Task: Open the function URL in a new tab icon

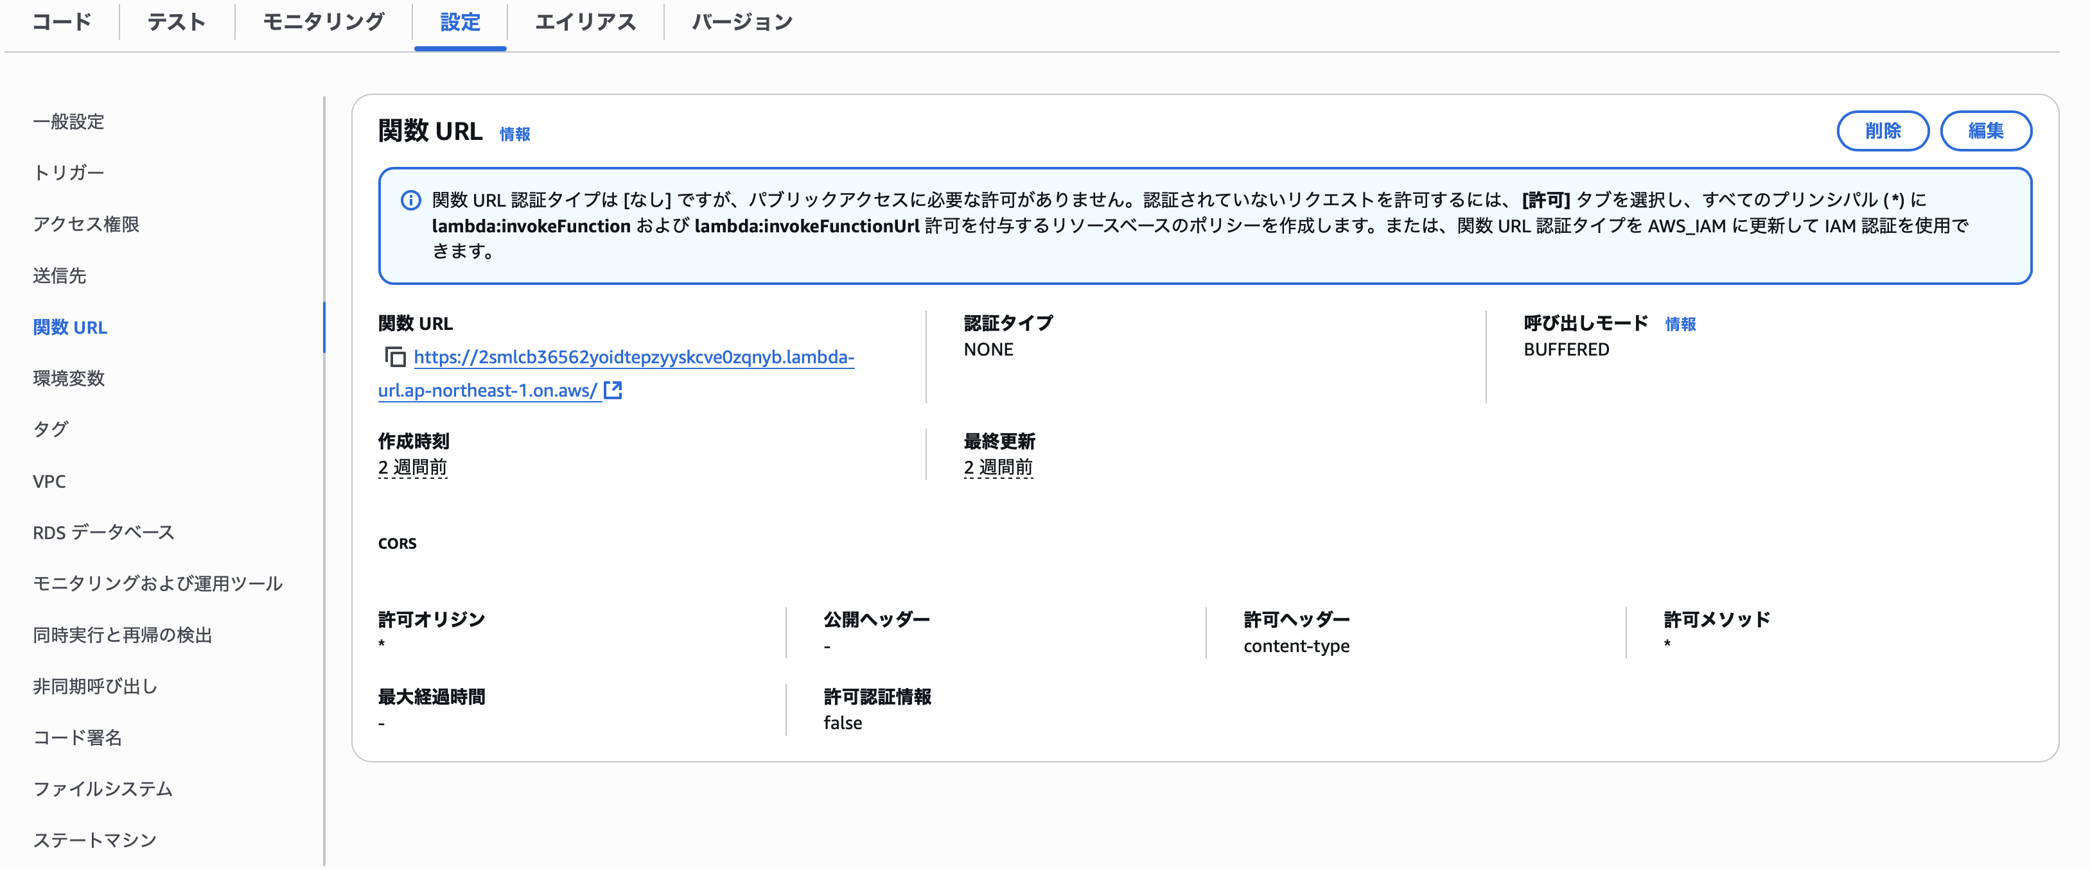Action: point(614,391)
